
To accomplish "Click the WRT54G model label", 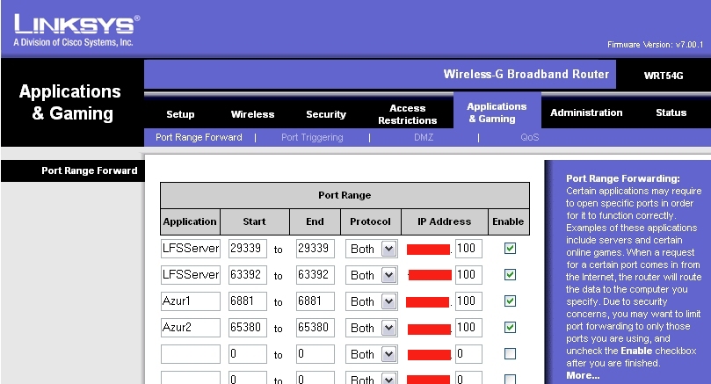I will pyautogui.click(x=664, y=76).
